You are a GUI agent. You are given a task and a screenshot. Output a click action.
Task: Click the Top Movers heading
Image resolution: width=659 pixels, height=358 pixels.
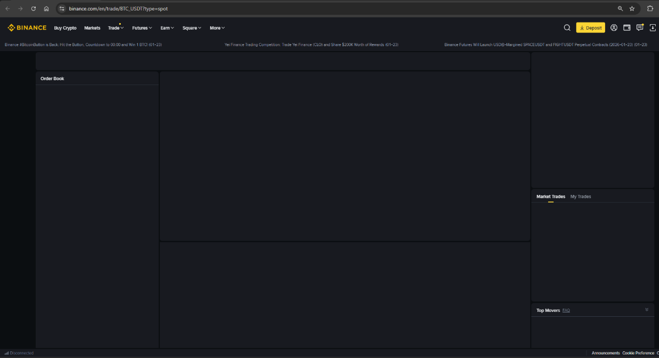coord(548,310)
